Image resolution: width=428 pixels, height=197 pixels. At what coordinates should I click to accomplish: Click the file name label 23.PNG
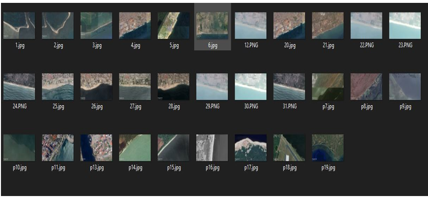click(x=405, y=46)
